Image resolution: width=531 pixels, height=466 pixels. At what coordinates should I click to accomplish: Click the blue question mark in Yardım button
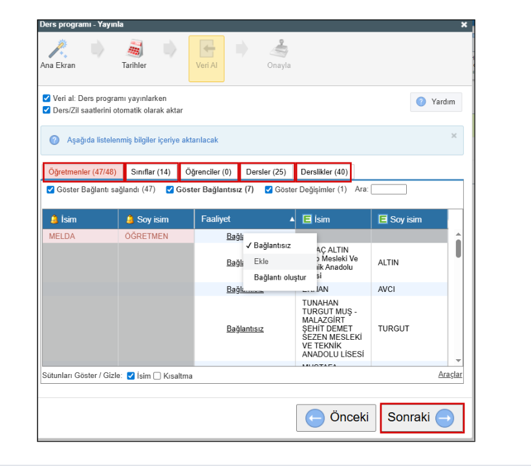(421, 102)
